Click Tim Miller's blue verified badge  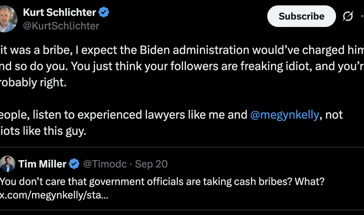74,164
